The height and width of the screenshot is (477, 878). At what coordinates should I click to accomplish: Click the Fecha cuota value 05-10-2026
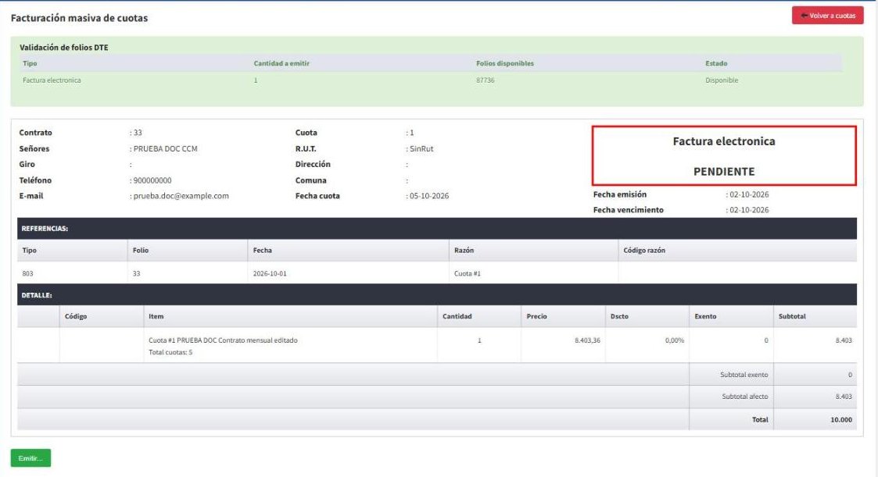(429, 196)
